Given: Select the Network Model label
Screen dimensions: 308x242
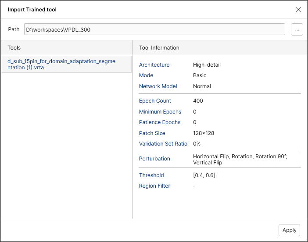Looking at the screenshot, I should click(x=158, y=86).
